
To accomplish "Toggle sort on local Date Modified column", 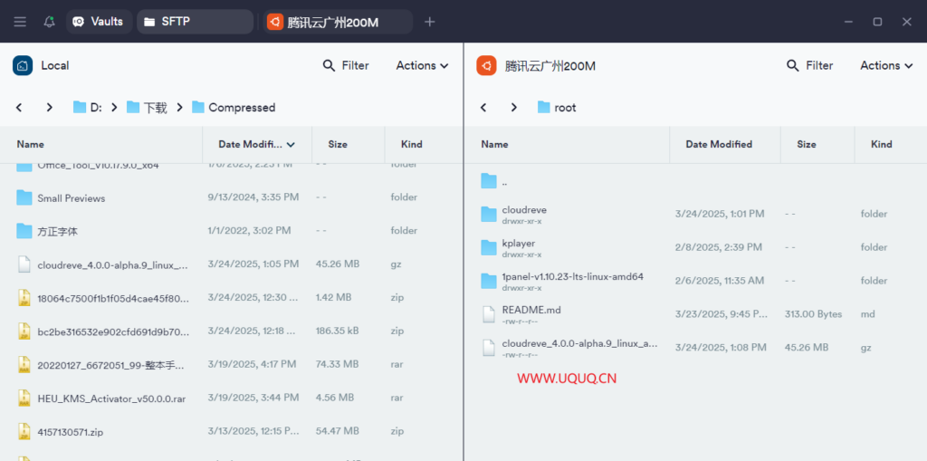I will tap(256, 144).
